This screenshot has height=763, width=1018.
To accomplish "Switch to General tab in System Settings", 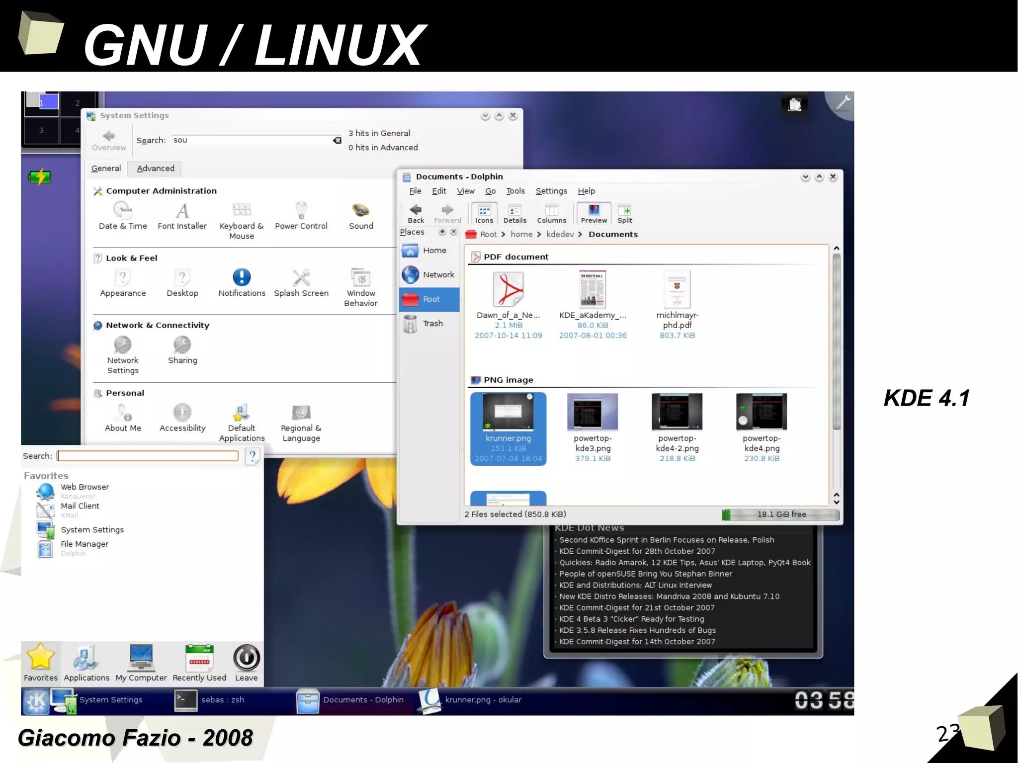I will [106, 169].
